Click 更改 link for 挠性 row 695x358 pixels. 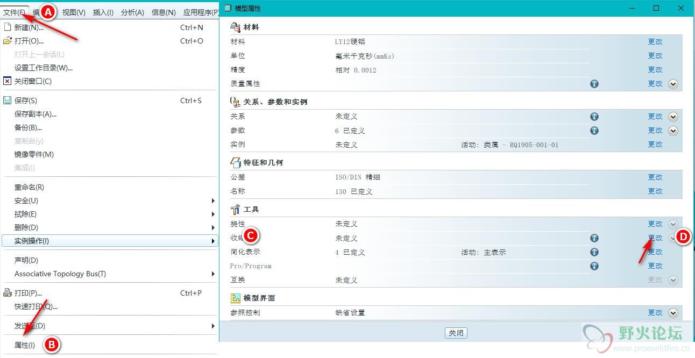click(x=655, y=224)
